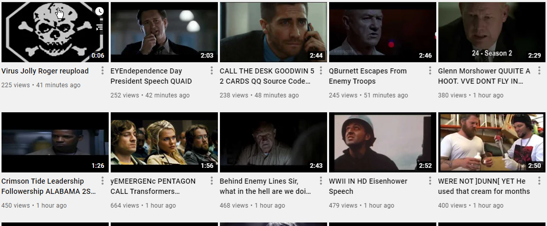The height and width of the screenshot is (226, 547).
Task: Open three-dot menu for PENTAGON CALL Transformers video
Action: 211,181
